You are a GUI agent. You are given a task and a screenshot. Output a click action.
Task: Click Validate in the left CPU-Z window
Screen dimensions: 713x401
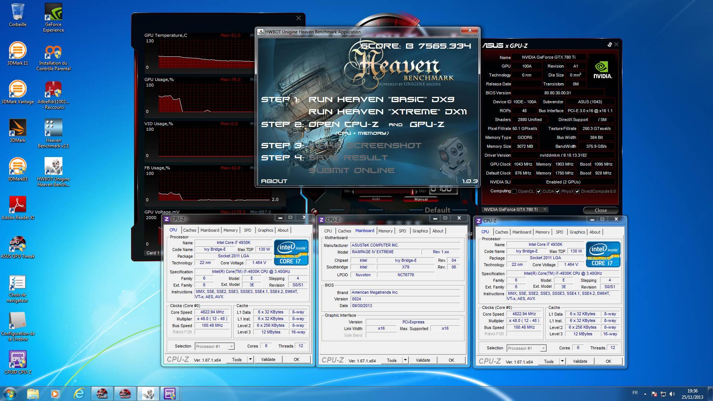coord(268,359)
